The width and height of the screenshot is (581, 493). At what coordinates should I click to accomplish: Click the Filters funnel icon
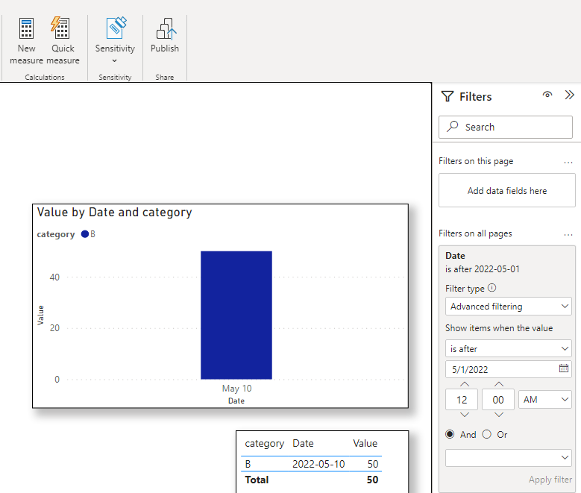447,97
